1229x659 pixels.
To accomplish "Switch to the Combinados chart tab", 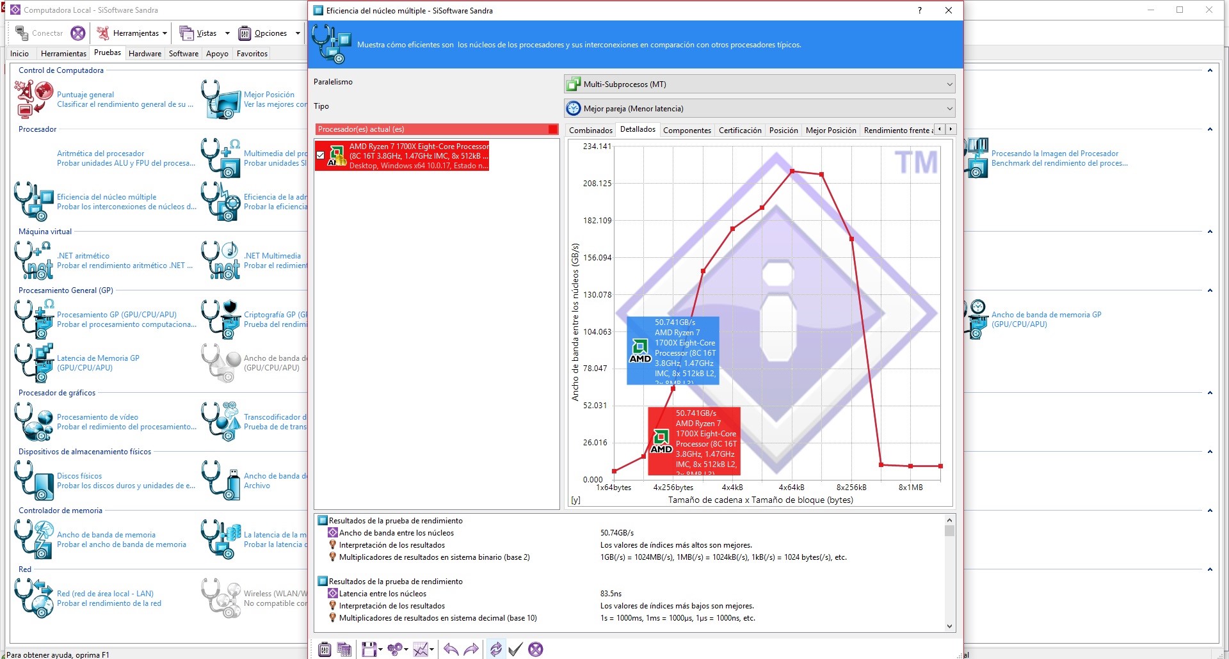I will coord(590,130).
